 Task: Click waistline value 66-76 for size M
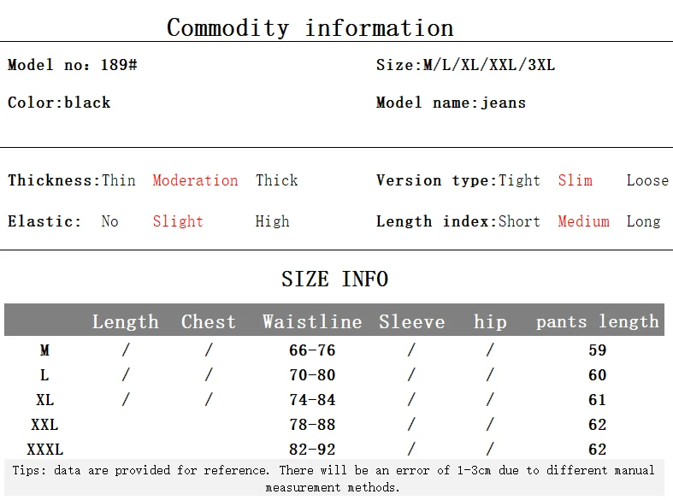click(x=312, y=350)
